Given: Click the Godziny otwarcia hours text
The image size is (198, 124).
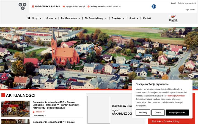Looking at the screenshot, I should pos(105,6).
